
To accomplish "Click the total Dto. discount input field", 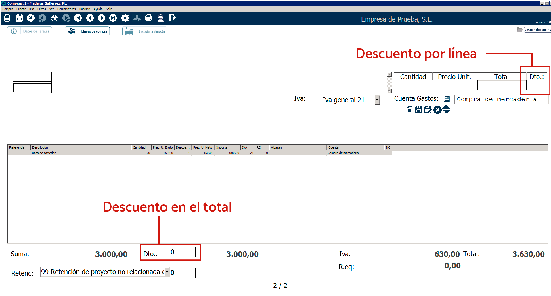I will (x=183, y=252).
